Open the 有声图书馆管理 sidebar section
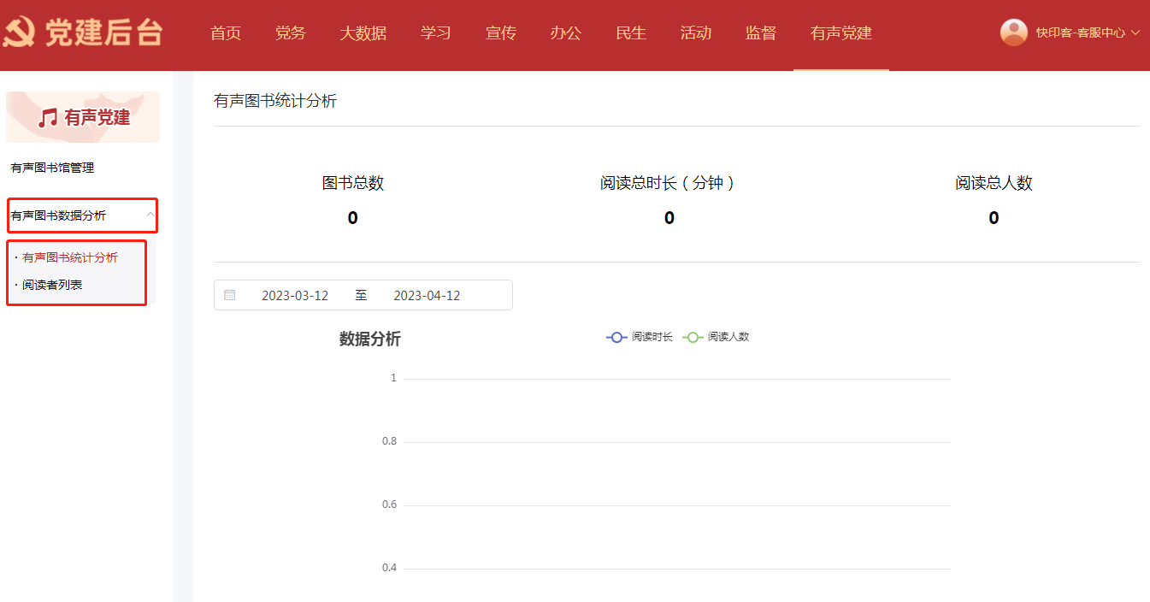 [52, 168]
